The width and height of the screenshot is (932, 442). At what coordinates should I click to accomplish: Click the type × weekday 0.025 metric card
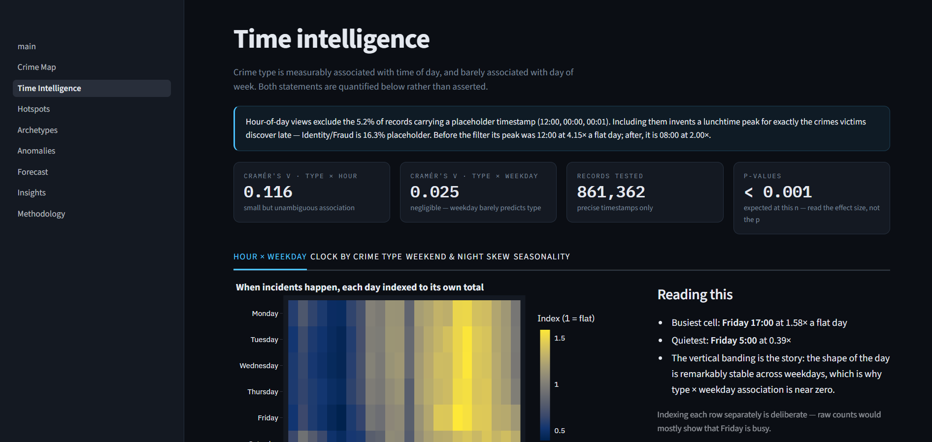point(478,192)
